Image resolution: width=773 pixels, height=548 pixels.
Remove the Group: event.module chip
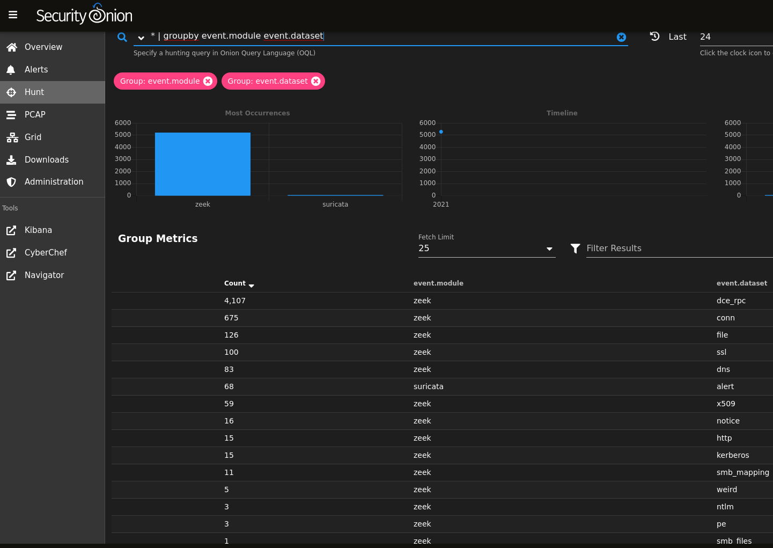[x=208, y=81]
